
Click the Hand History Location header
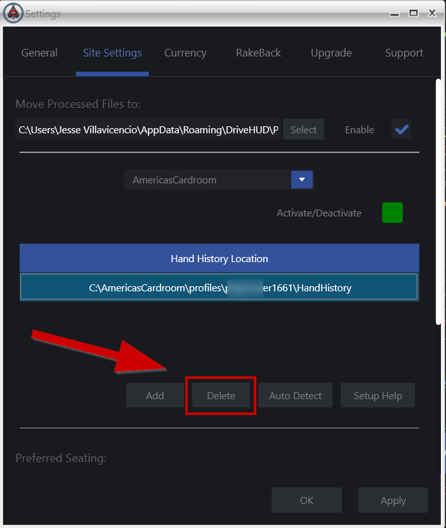tap(219, 258)
